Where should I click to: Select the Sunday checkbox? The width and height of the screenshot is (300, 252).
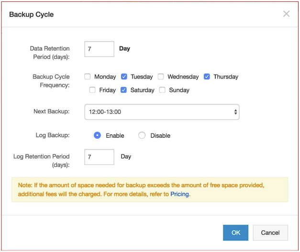click(x=162, y=90)
